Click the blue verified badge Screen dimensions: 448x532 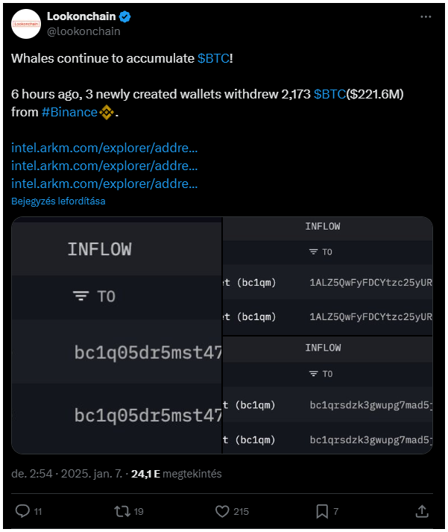(125, 16)
